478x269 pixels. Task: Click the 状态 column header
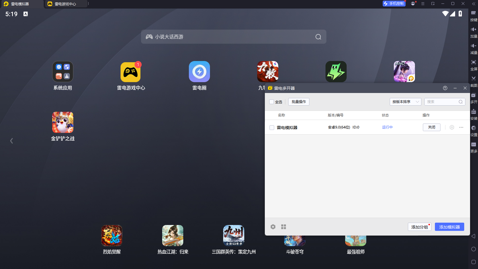[x=385, y=115]
